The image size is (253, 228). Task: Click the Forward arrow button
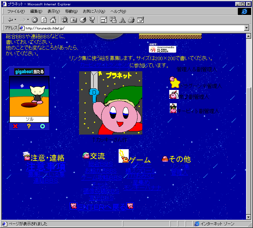pyautogui.click(x=23, y=20)
